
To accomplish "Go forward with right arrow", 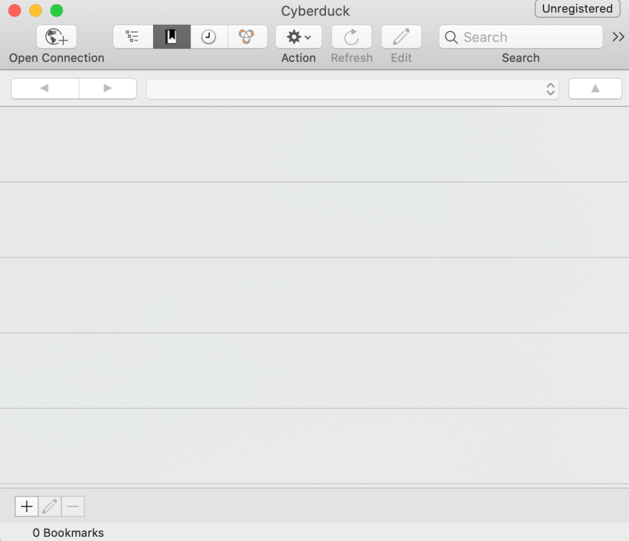I will click(108, 89).
